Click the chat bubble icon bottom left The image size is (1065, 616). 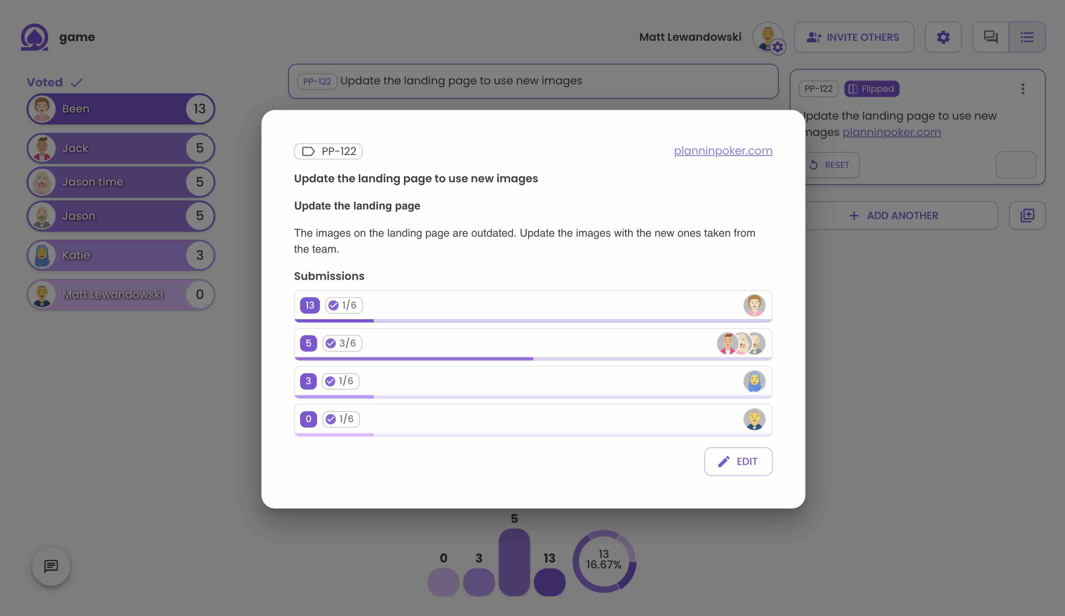[51, 565]
